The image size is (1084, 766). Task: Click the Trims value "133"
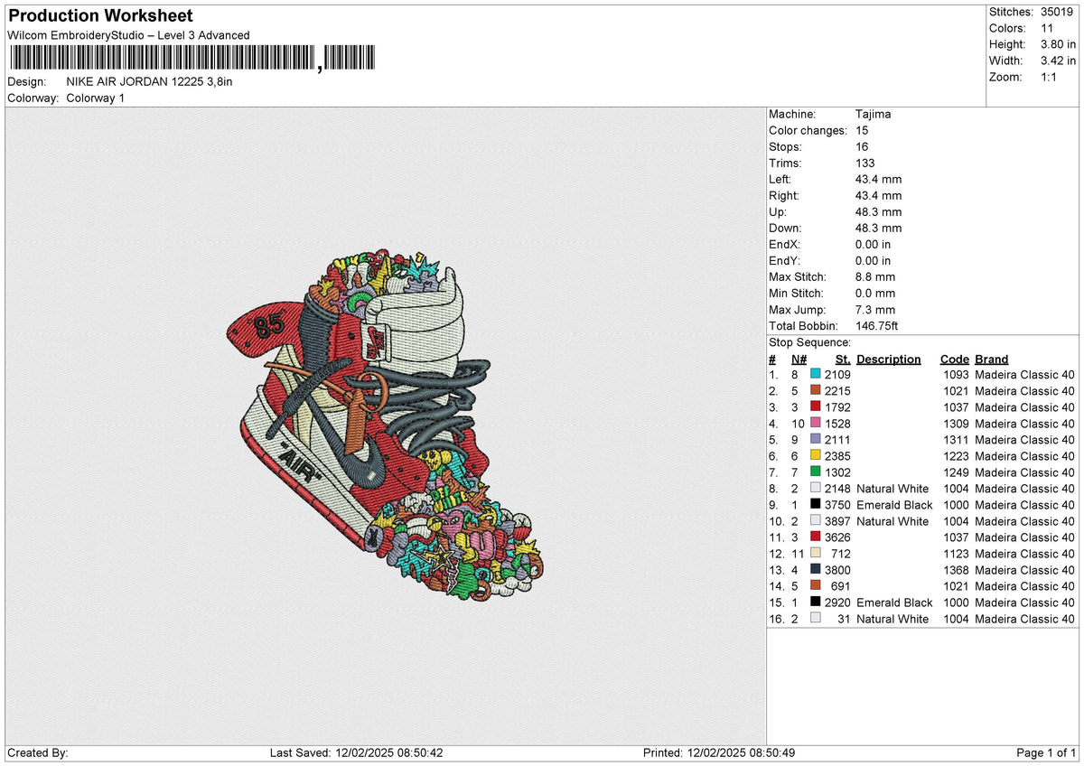[x=865, y=163]
